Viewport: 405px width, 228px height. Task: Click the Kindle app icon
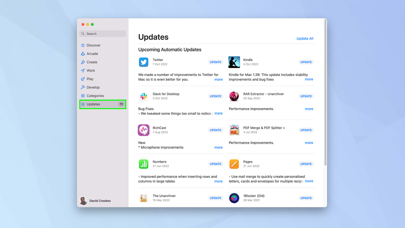click(x=235, y=62)
